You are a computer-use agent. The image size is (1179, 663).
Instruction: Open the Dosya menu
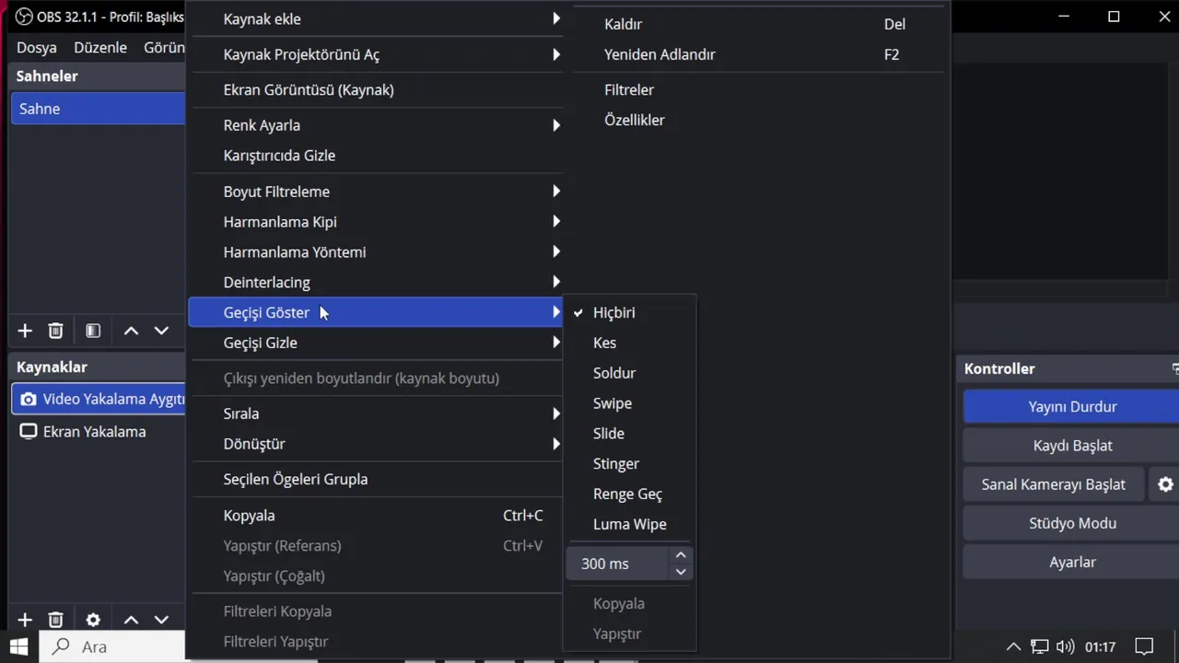coord(37,47)
